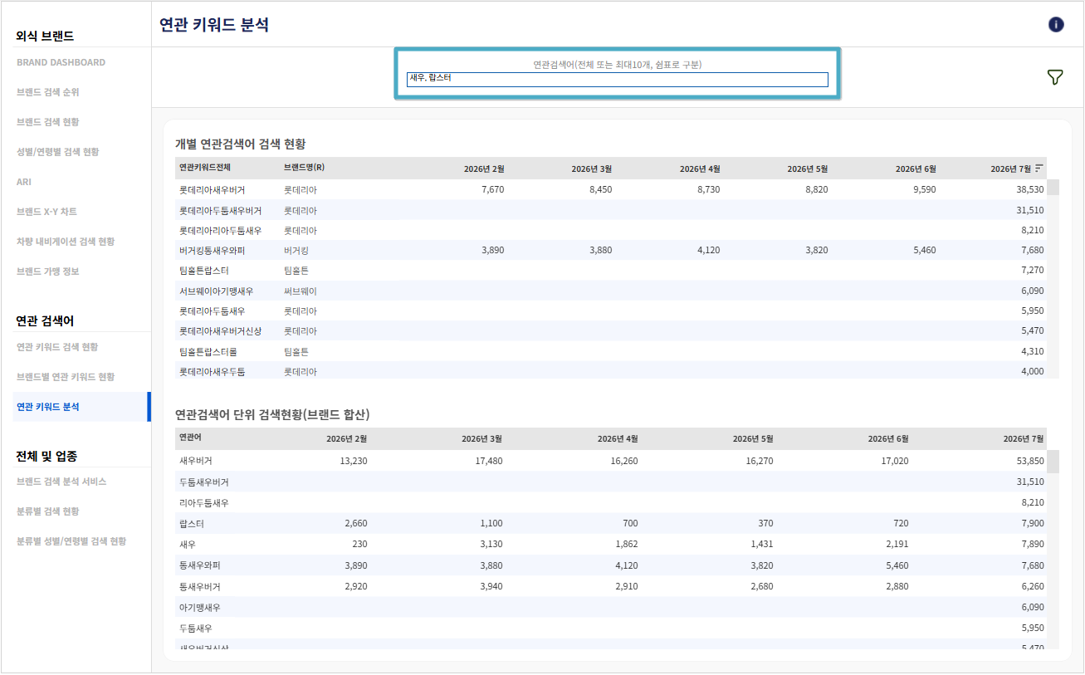Viewport: 1085px width, 675px height.
Task: Open 연관 키워드 검색 현황
Action: coord(57,347)
